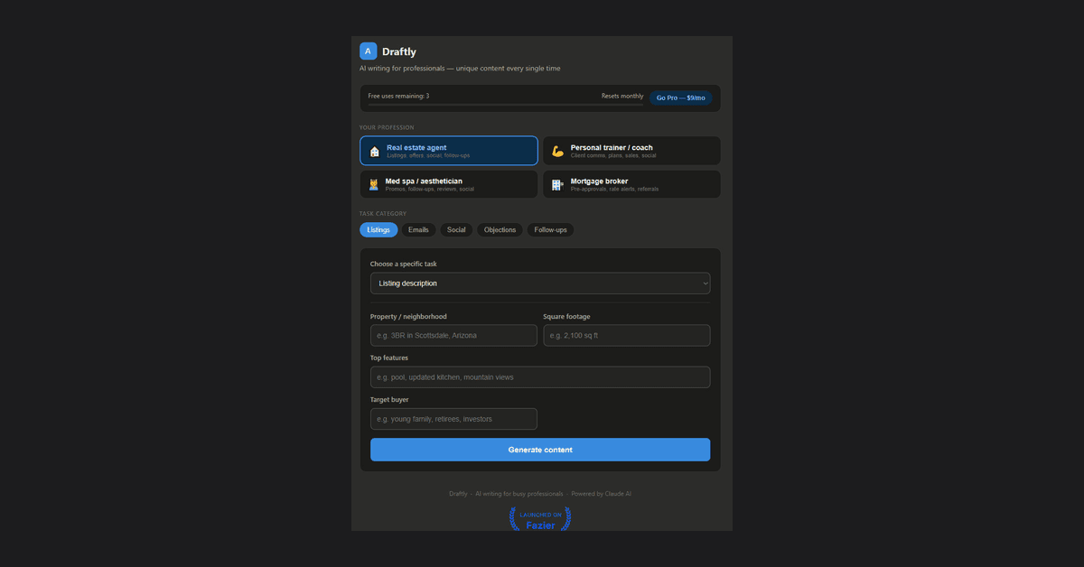Viewport: 1084px width, 567px height.
Task: Click the Generate content button
Action: pyautogui.click(x=540, y=450)
